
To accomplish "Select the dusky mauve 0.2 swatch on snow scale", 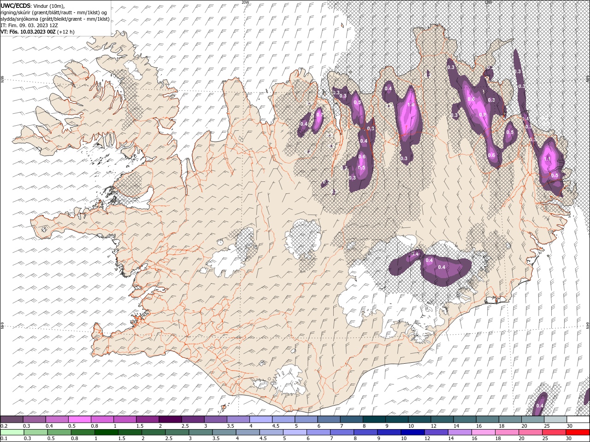I will click(12, 419).
